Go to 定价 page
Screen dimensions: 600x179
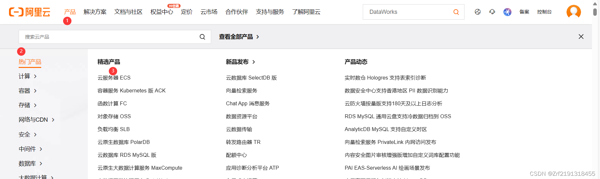[187, 12]
